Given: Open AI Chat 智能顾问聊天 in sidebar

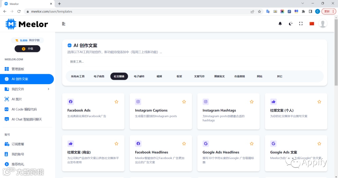Looking at the screenshot, I should (27, 119).
